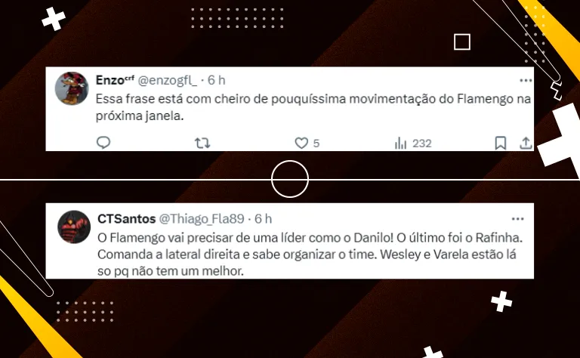Click the @enzogfl_ handle
The image size is (580, 358).
[x=167, y=80]
